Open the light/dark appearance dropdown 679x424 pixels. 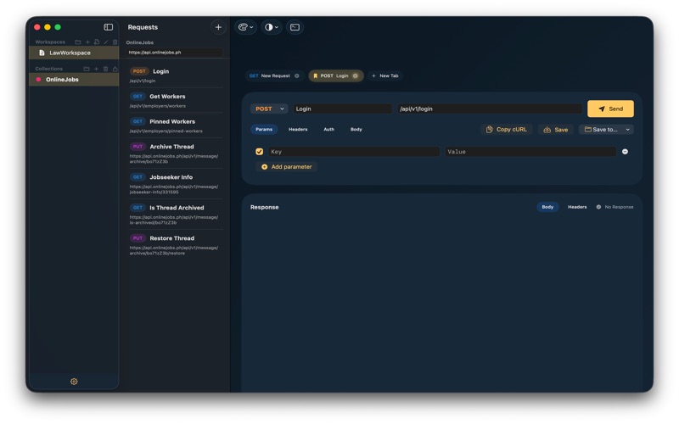click(x=272, y=27)
